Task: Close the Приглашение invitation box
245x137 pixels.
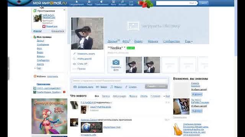Action: (64, 10)
